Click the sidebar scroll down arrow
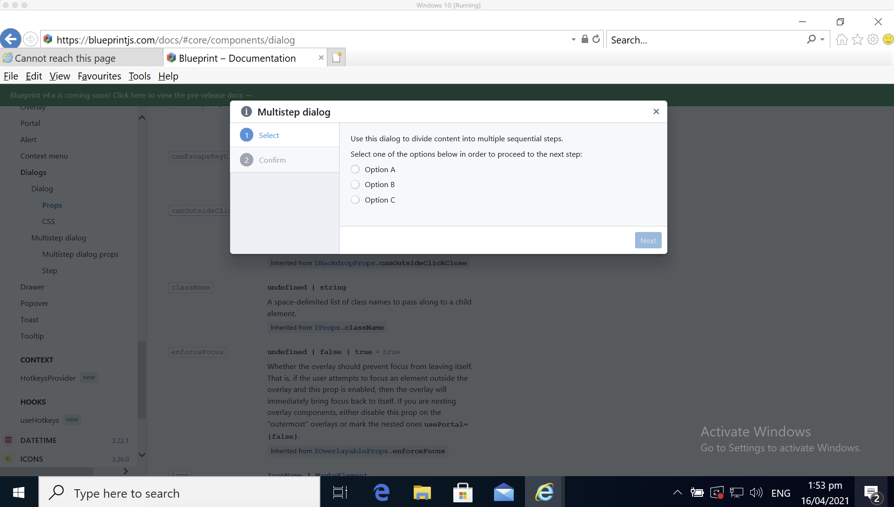The image size is (894, 507). 142,455
